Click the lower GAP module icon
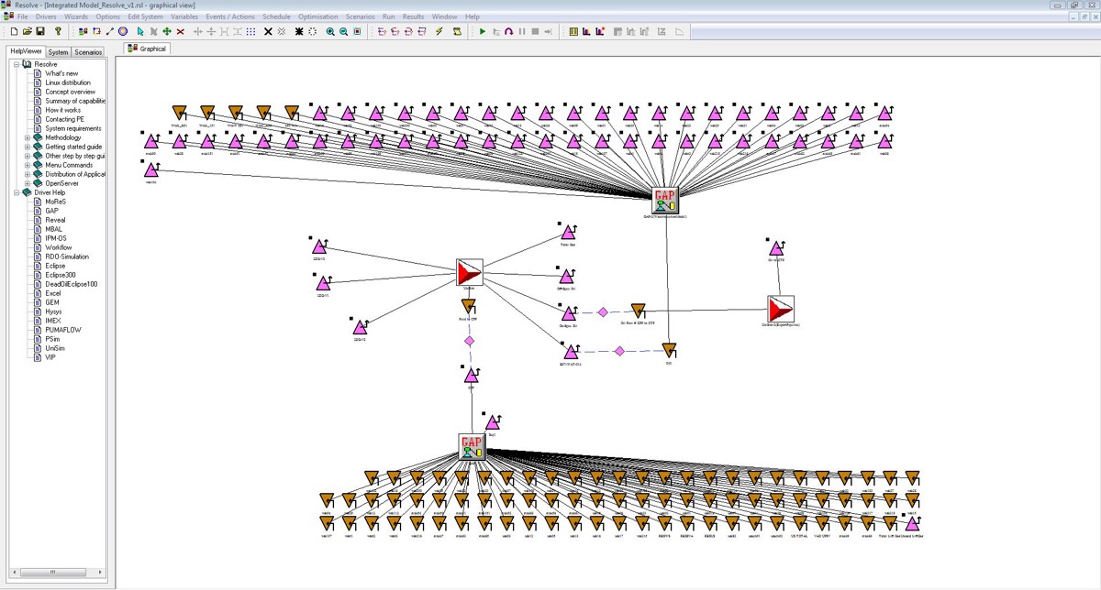Image resolution: width=1101 pixels, height=590 pixels. click(472, 447)
